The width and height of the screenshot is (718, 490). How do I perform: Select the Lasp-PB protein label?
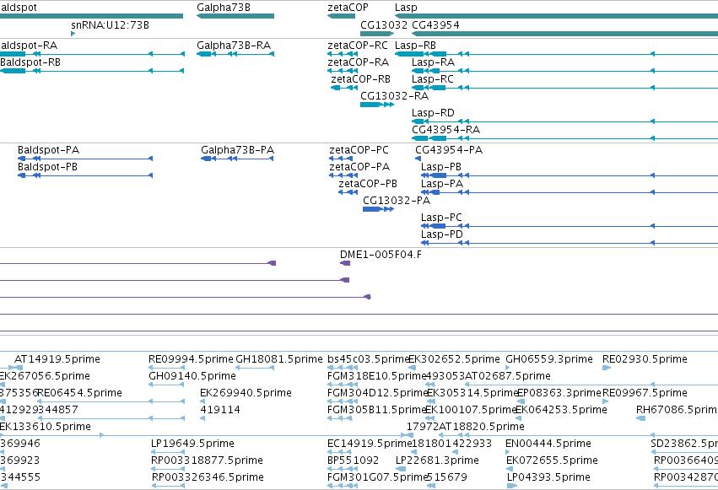coord(441,167)
